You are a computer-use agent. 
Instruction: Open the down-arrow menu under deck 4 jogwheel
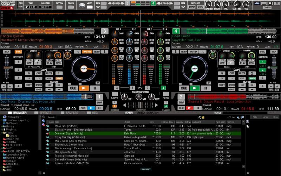[x=209, y=83]
